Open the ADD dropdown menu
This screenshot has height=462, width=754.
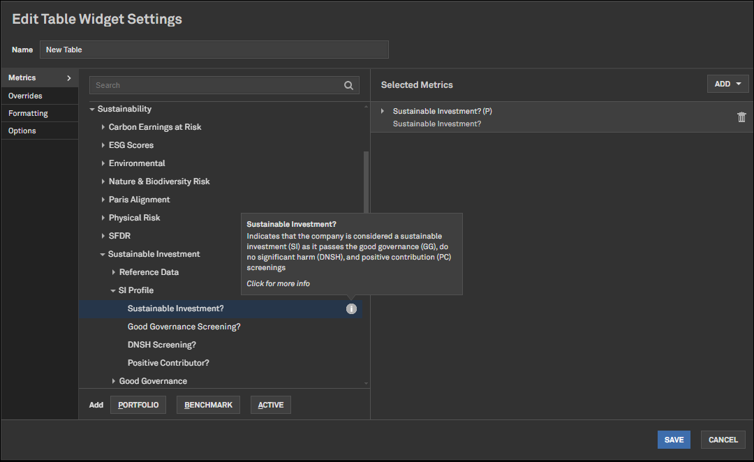[727, 84]
